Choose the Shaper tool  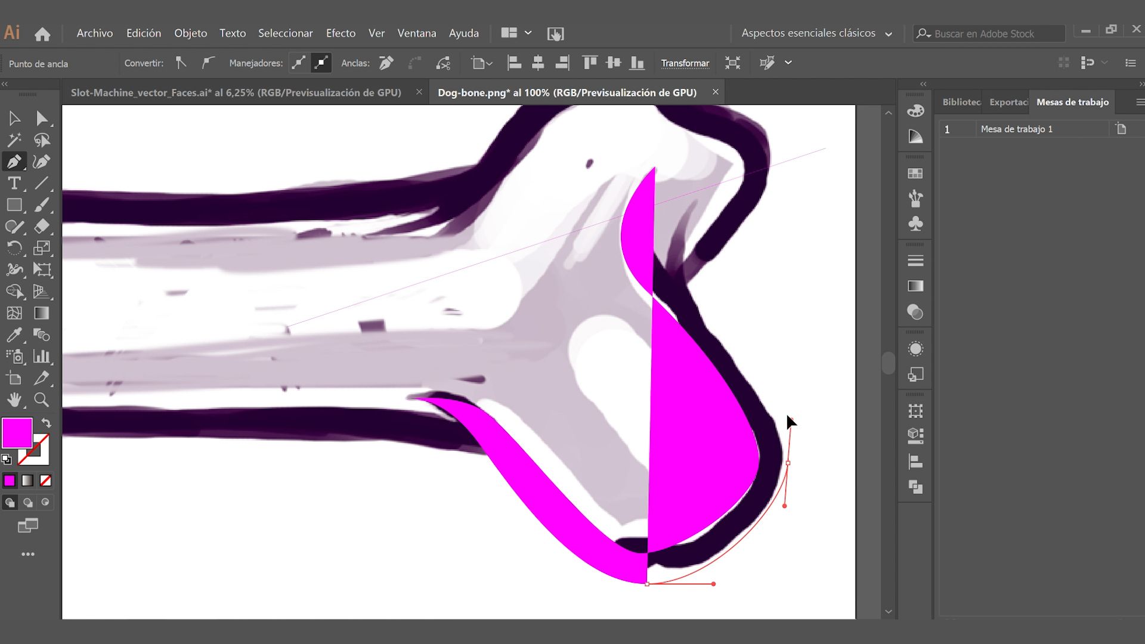click(x=14, y=227)
